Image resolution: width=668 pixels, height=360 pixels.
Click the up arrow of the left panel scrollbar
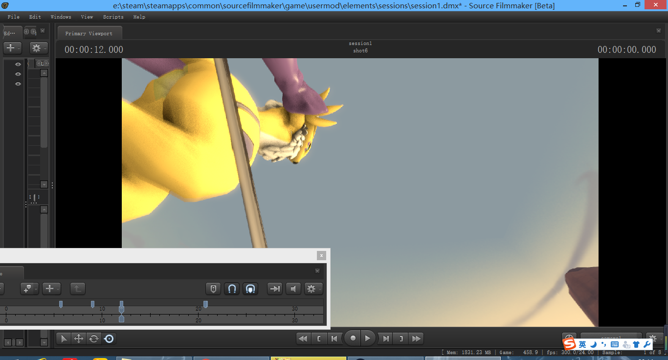(x=44, y=73)
